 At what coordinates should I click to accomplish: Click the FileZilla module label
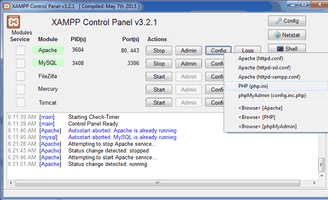(48, 76)
